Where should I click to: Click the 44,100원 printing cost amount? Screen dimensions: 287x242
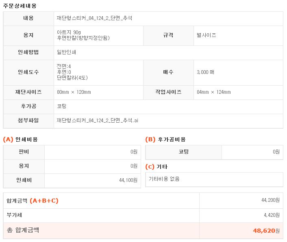click(x=128, y=180)
